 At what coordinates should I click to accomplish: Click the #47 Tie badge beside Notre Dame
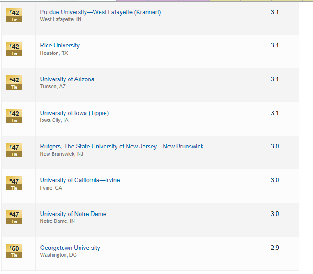14,217
